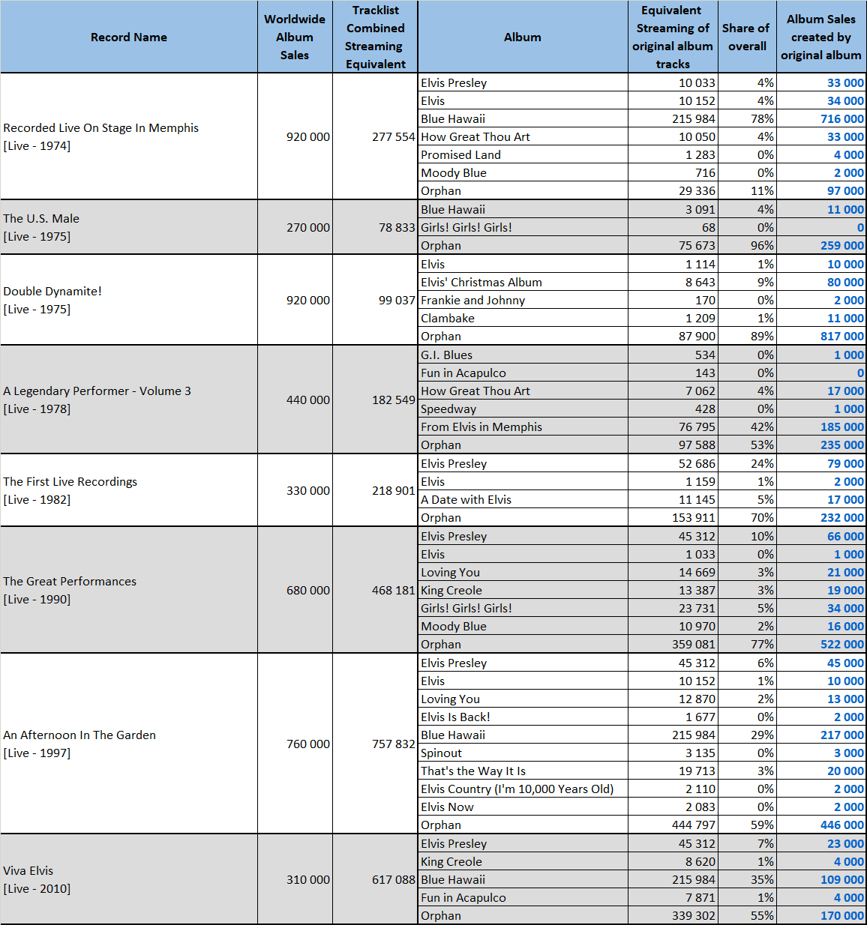The width and height of the screenshot is (867, 925).
Task: Select 'That's the Way It Is' album cell
Action: click(523, 771)
